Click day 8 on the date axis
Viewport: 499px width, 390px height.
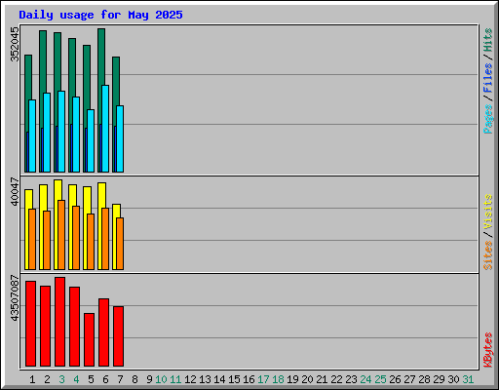tap(134, 379)
